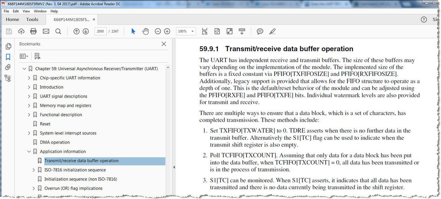
Task: Open the Find text search
Action: tap(58, 31)
